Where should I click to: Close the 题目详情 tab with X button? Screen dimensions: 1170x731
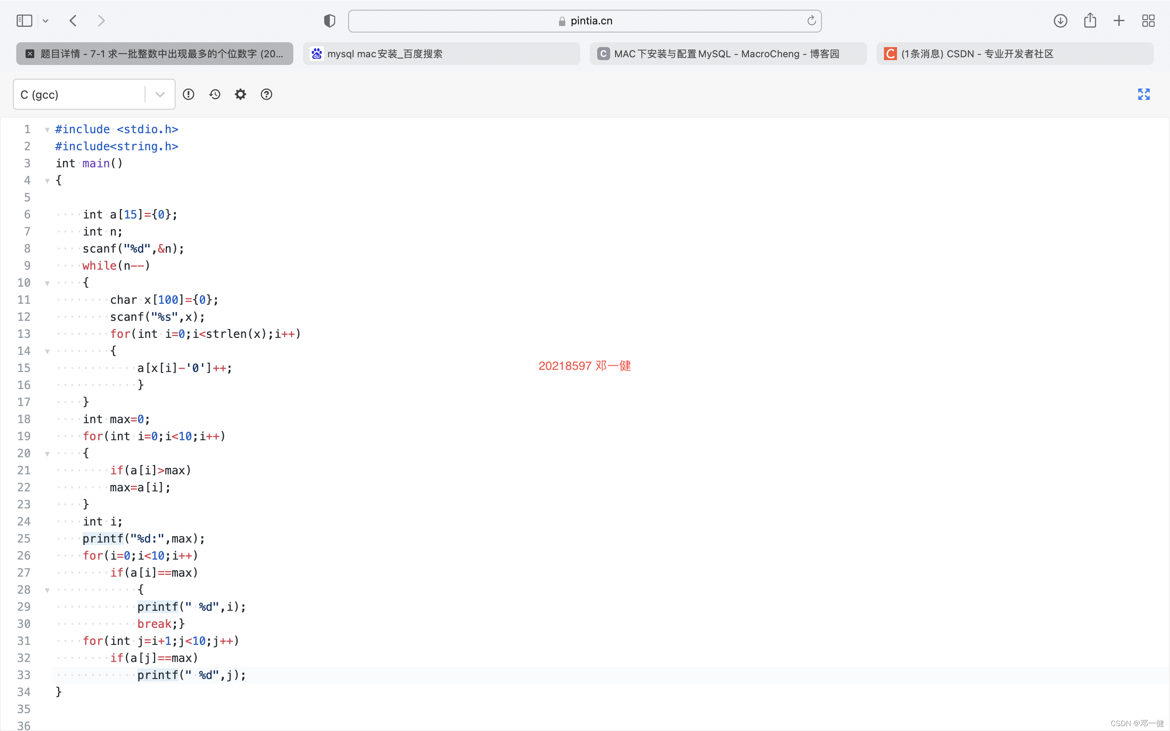[x=30, y=54]
